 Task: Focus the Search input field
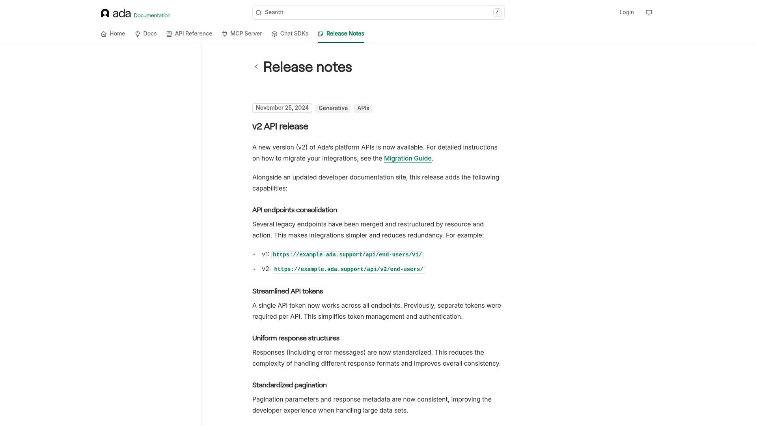(x=378, y=13)
